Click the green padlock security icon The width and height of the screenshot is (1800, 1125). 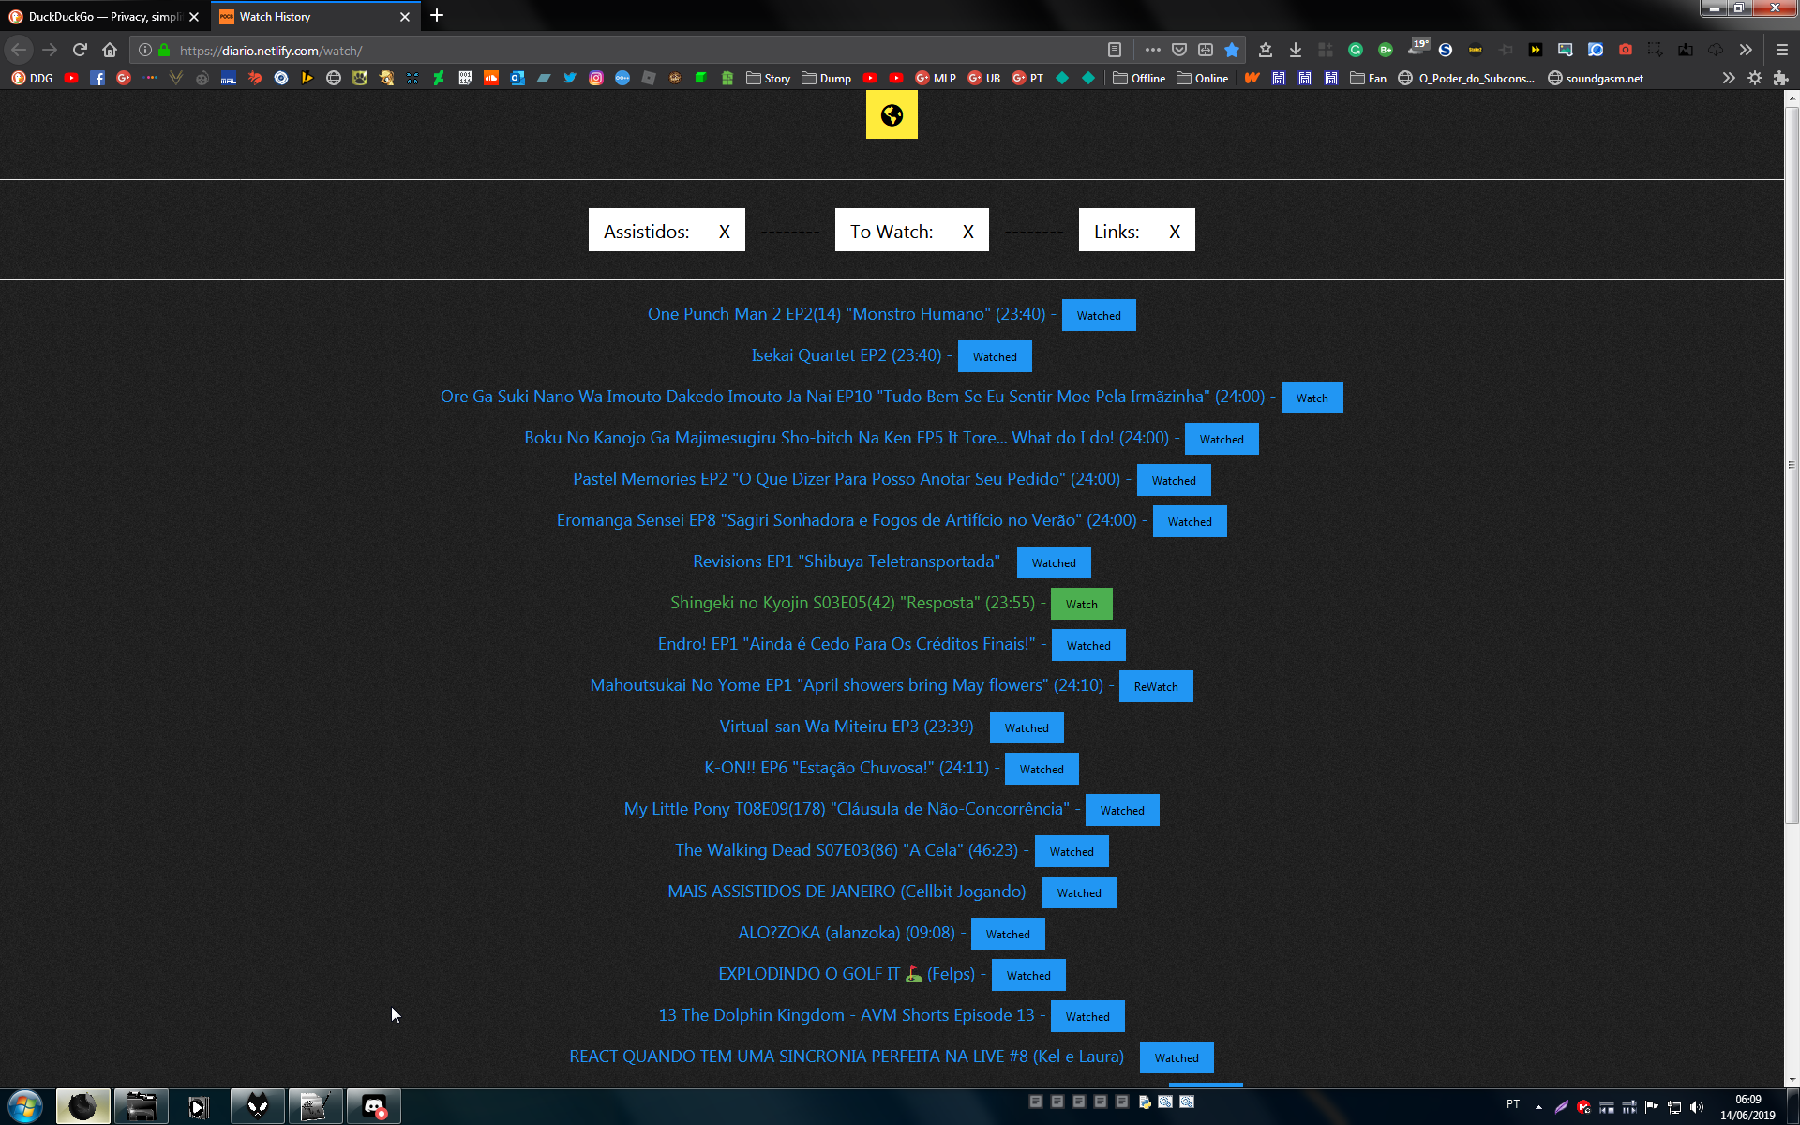point(164,50)
